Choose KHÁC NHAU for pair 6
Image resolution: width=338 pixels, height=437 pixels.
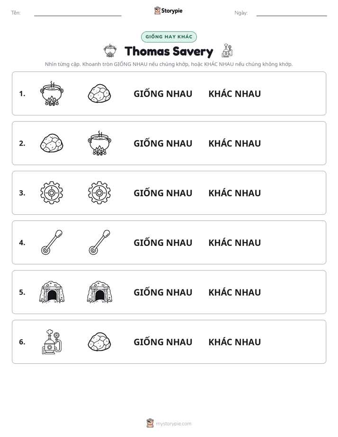[234, 341]
